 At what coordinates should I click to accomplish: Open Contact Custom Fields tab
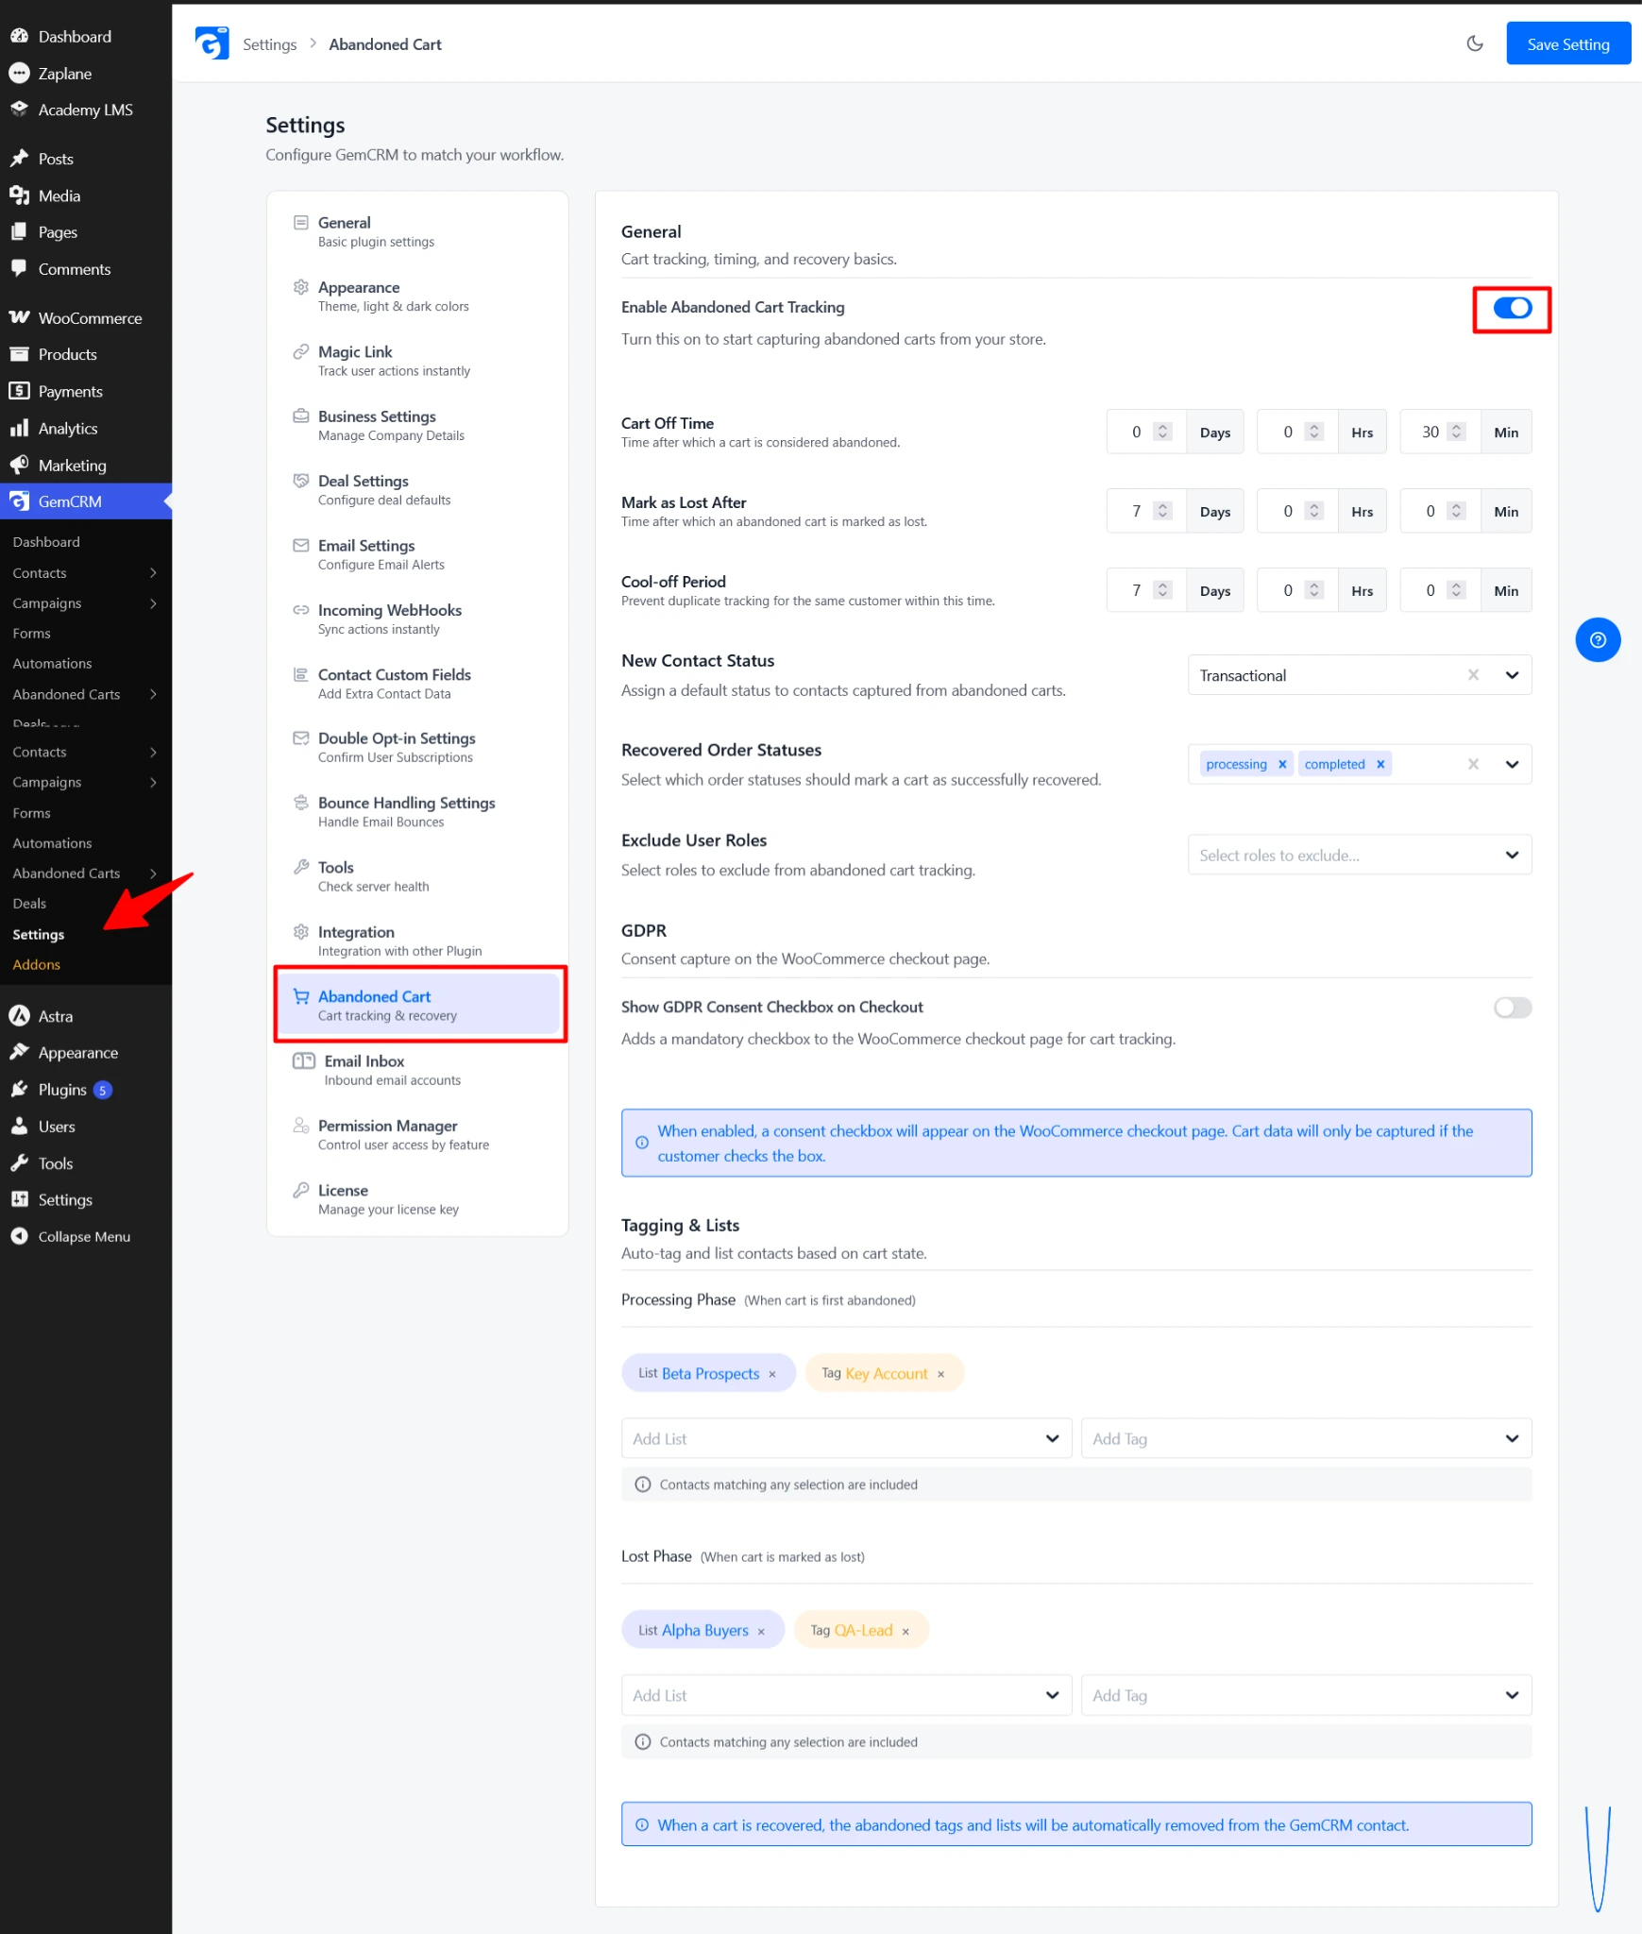pyautogui.click(x=417, y=684)
